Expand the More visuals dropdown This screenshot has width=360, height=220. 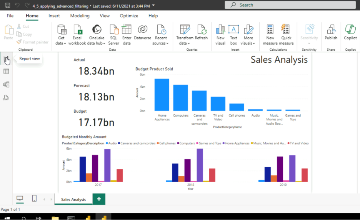pyautogui.click(x=248, y=35)
